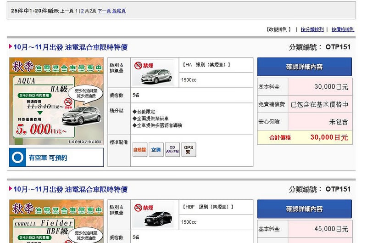Open first 10月～11月出發 油電混合車限時特價 title
Image resolution: width=367 pixels, height=243 pixels.
click(x=71, y=47)
